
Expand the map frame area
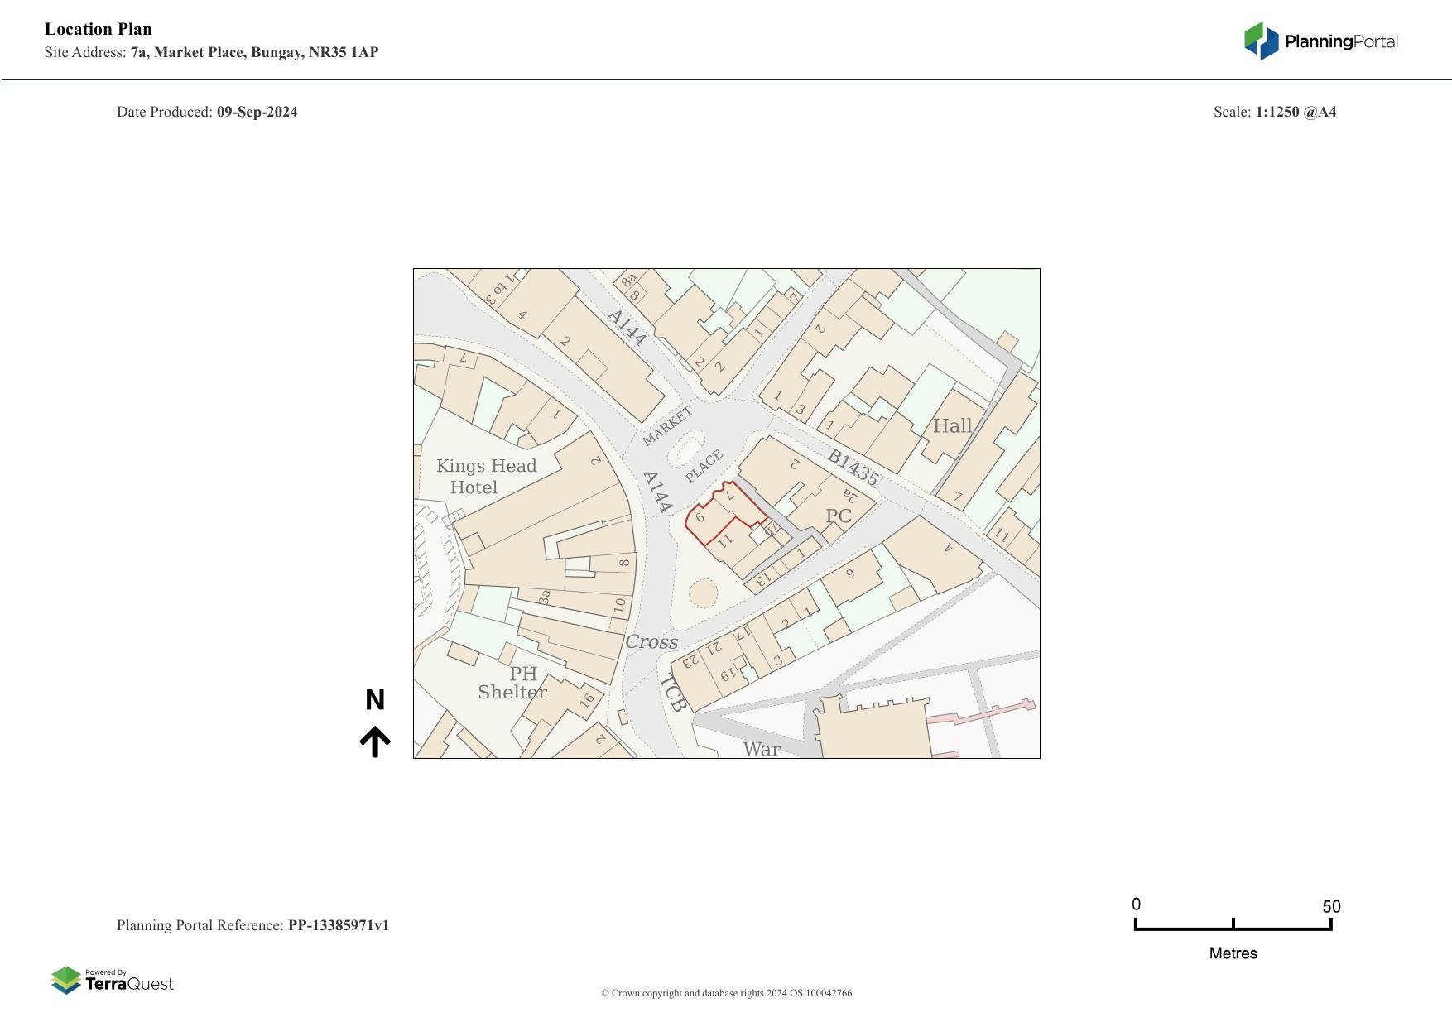click(x=727, y=513)
